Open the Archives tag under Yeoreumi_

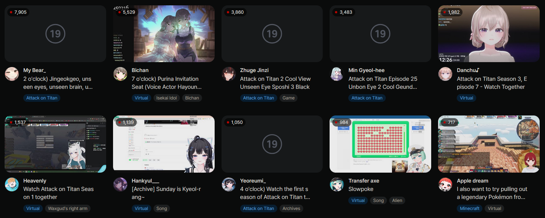click(291, 208)
